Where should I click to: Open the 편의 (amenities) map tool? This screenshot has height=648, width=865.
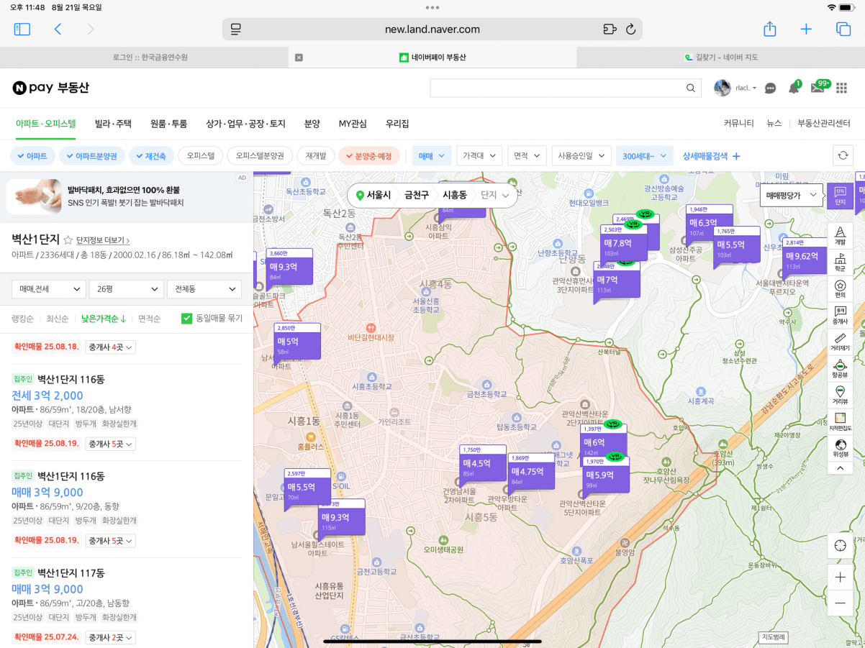(840, 288)
